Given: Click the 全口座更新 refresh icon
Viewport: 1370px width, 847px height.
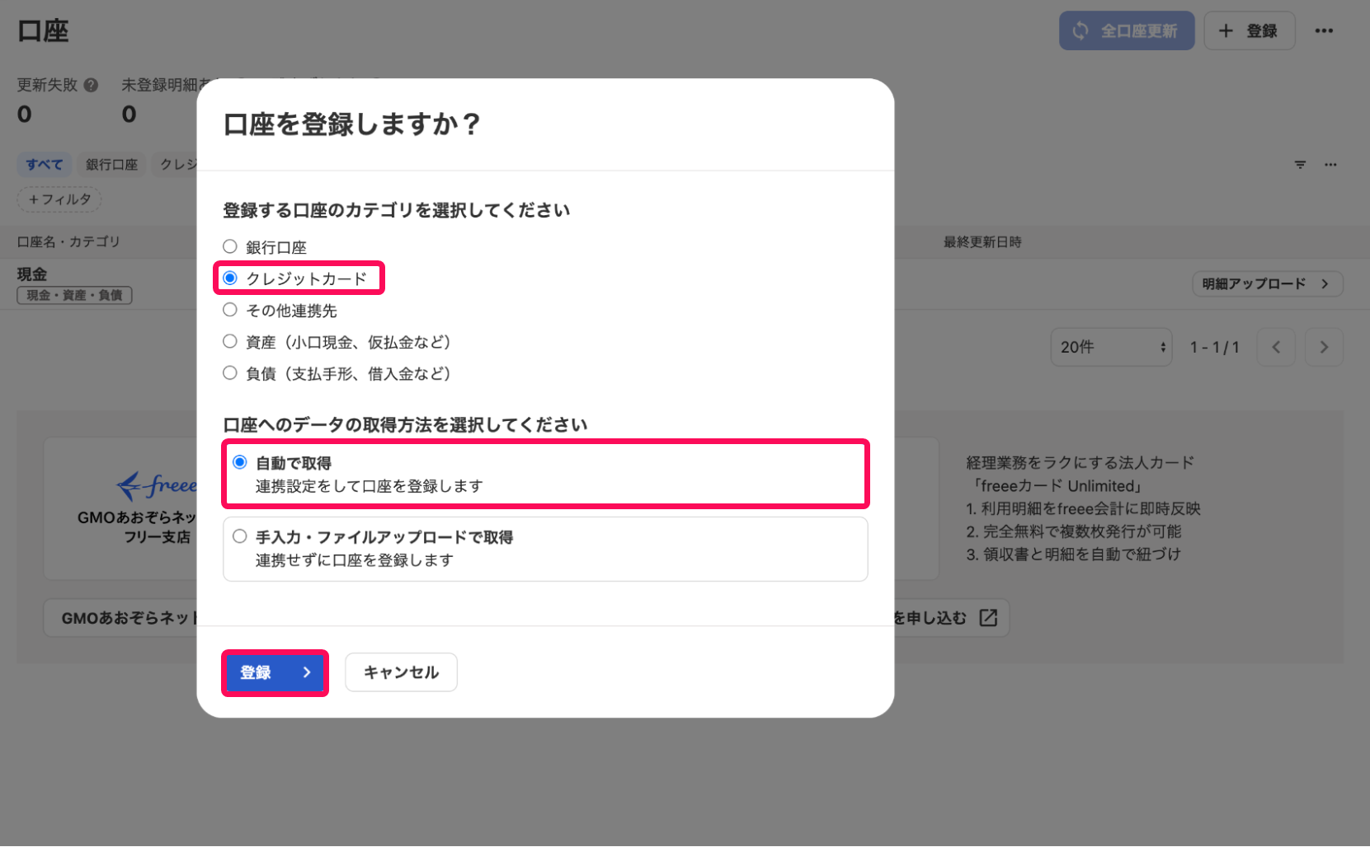Looking at the screenshot, I should click(1081, 30).
